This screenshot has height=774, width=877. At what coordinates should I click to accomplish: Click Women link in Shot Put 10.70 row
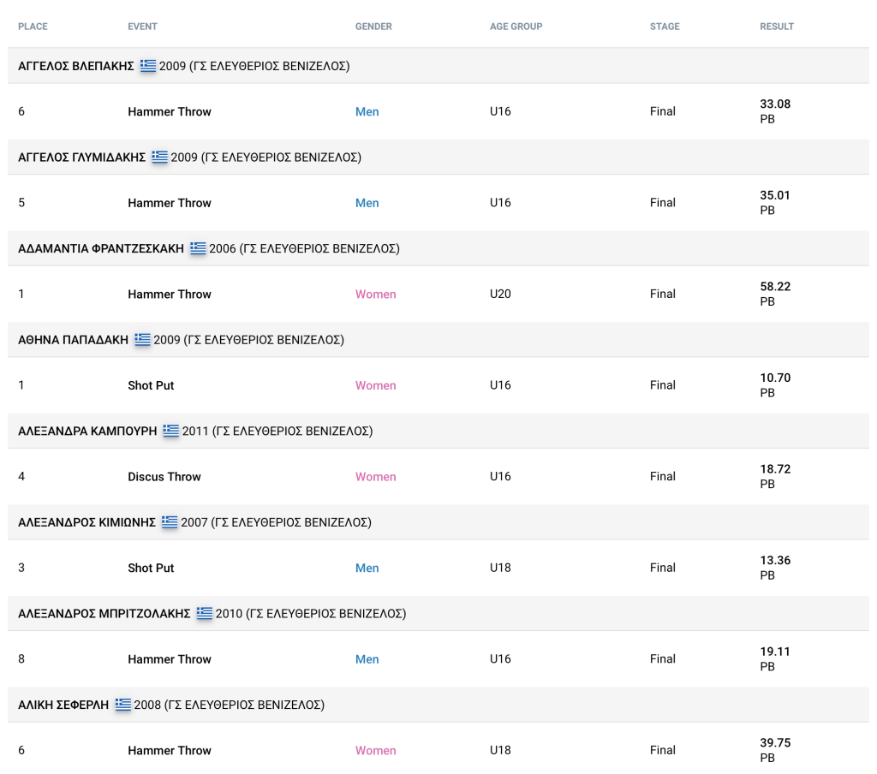click(375, 386)
